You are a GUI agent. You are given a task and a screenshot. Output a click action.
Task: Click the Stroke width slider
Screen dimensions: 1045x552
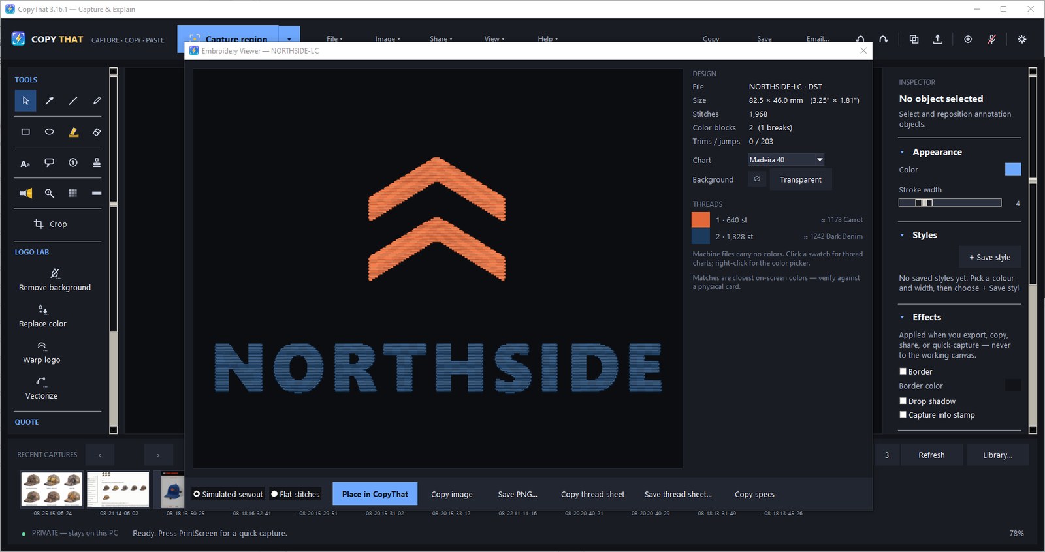[x=950, y=203]
